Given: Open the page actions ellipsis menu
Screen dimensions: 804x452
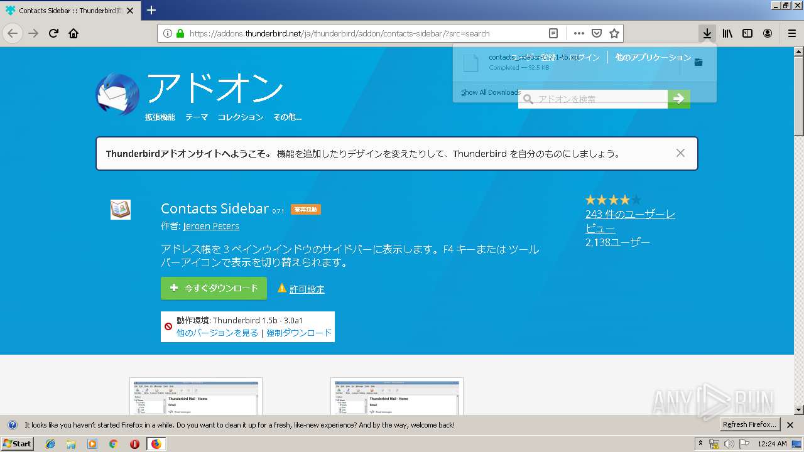Looking at the screenshot, I should (579, 33).
